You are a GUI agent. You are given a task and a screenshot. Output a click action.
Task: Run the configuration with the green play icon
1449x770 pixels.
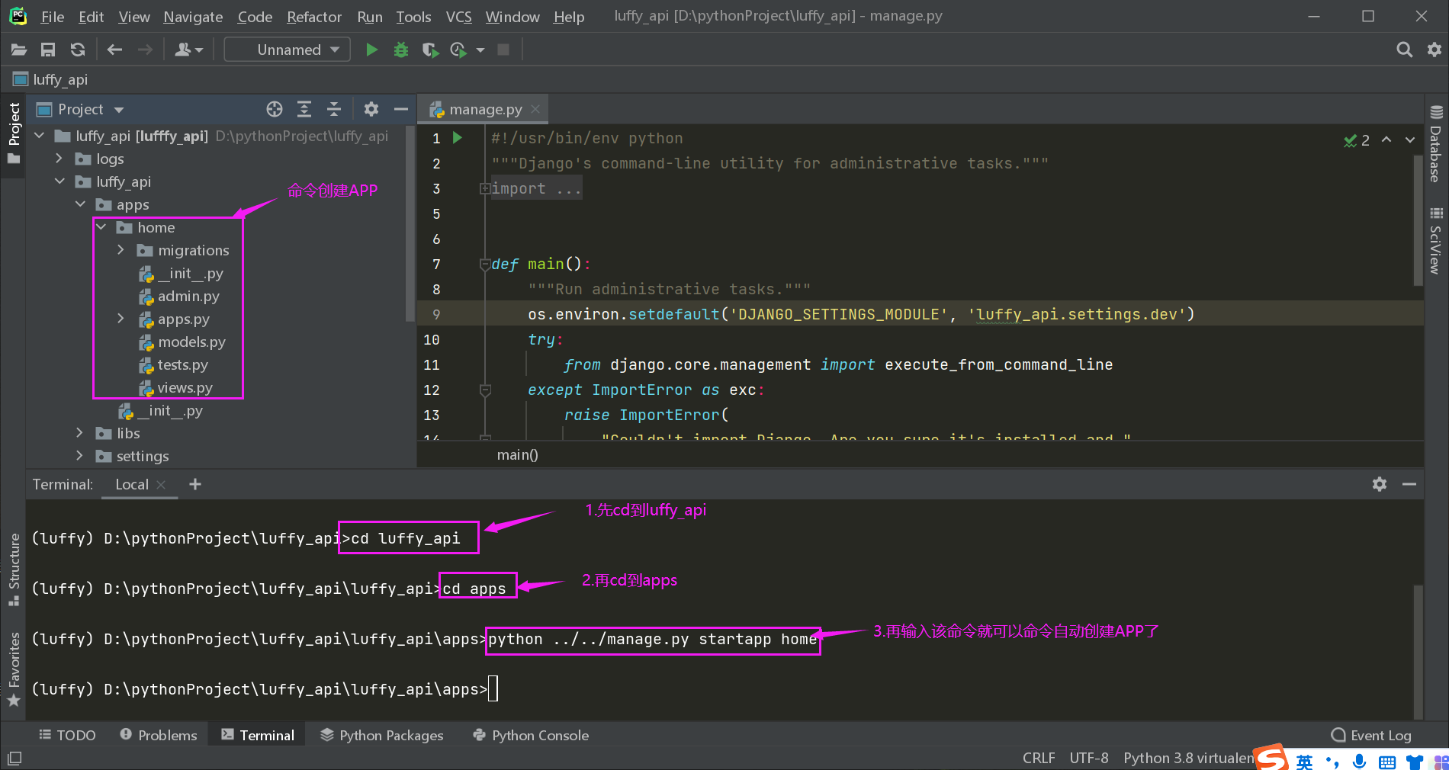click(371, 50)
